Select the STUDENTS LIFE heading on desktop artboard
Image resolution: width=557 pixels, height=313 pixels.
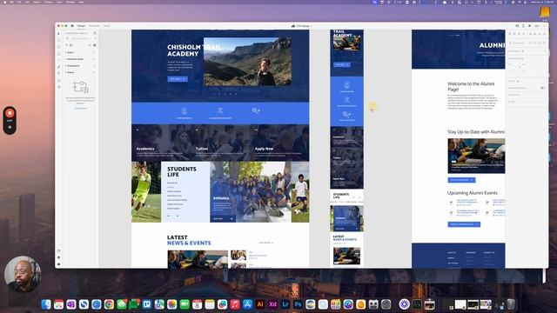pyautogui.click(x=182, y=172)
